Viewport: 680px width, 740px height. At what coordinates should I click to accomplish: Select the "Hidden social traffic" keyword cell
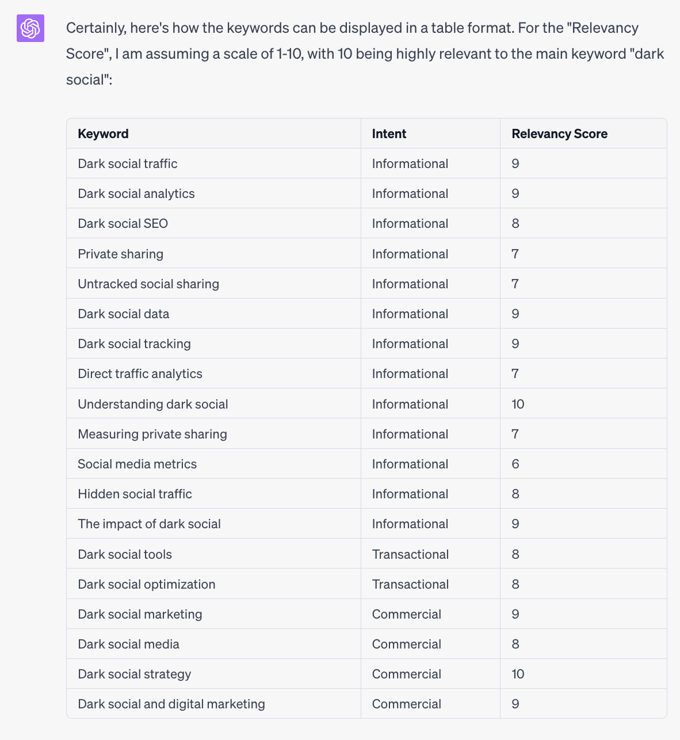(x=135, y=494)
